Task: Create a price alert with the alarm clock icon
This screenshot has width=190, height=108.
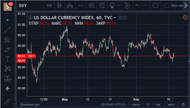Action: 102,6
